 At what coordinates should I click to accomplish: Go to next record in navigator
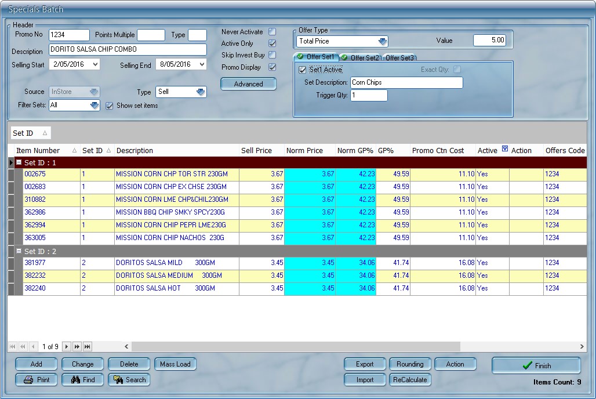(x=67, y=346)
